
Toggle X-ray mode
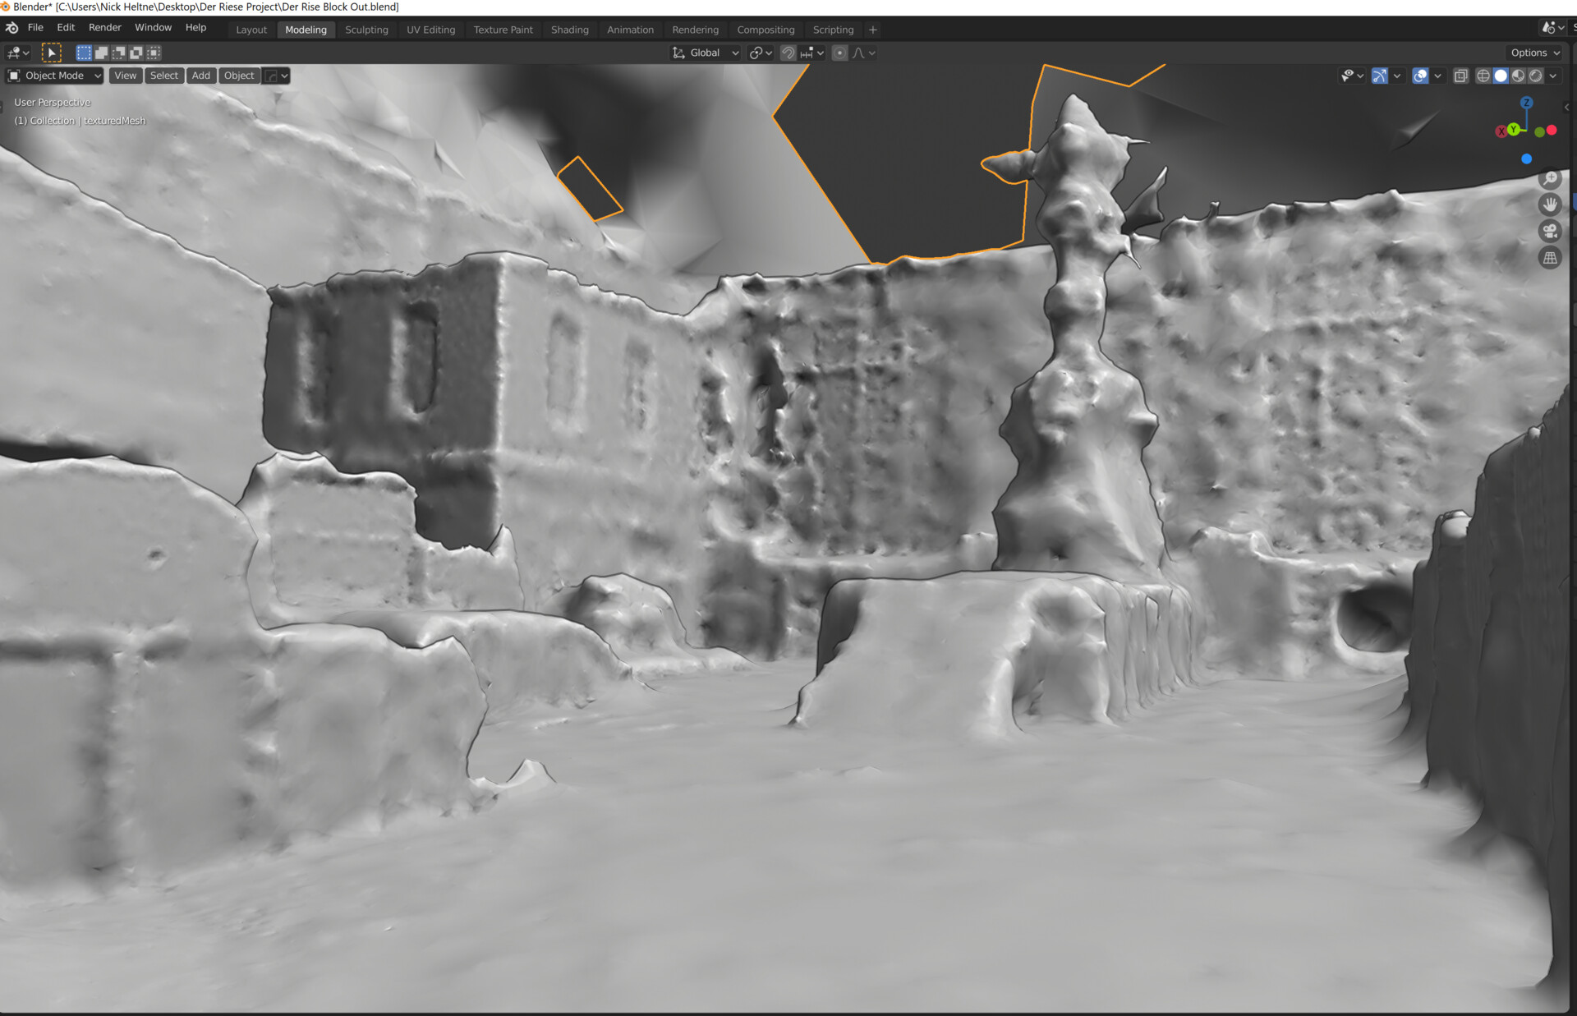(x=1460, y=76)
